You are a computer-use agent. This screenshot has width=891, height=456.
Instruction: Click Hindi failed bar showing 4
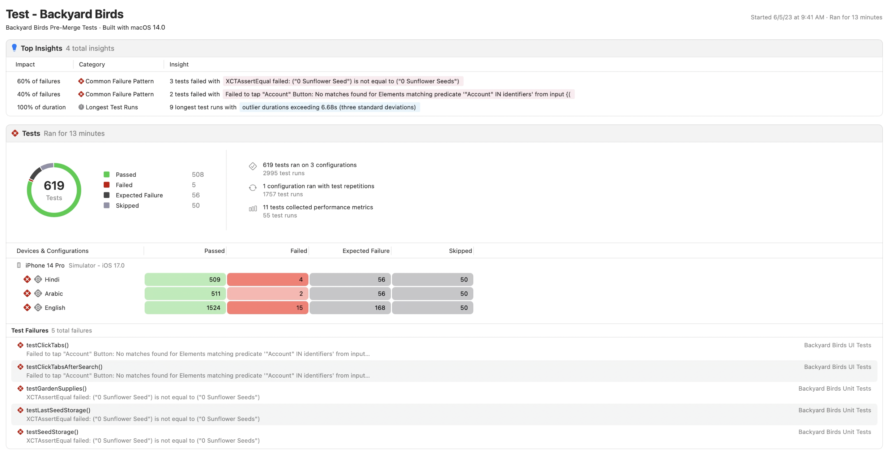pyautogui.click(x=268, y=279)
